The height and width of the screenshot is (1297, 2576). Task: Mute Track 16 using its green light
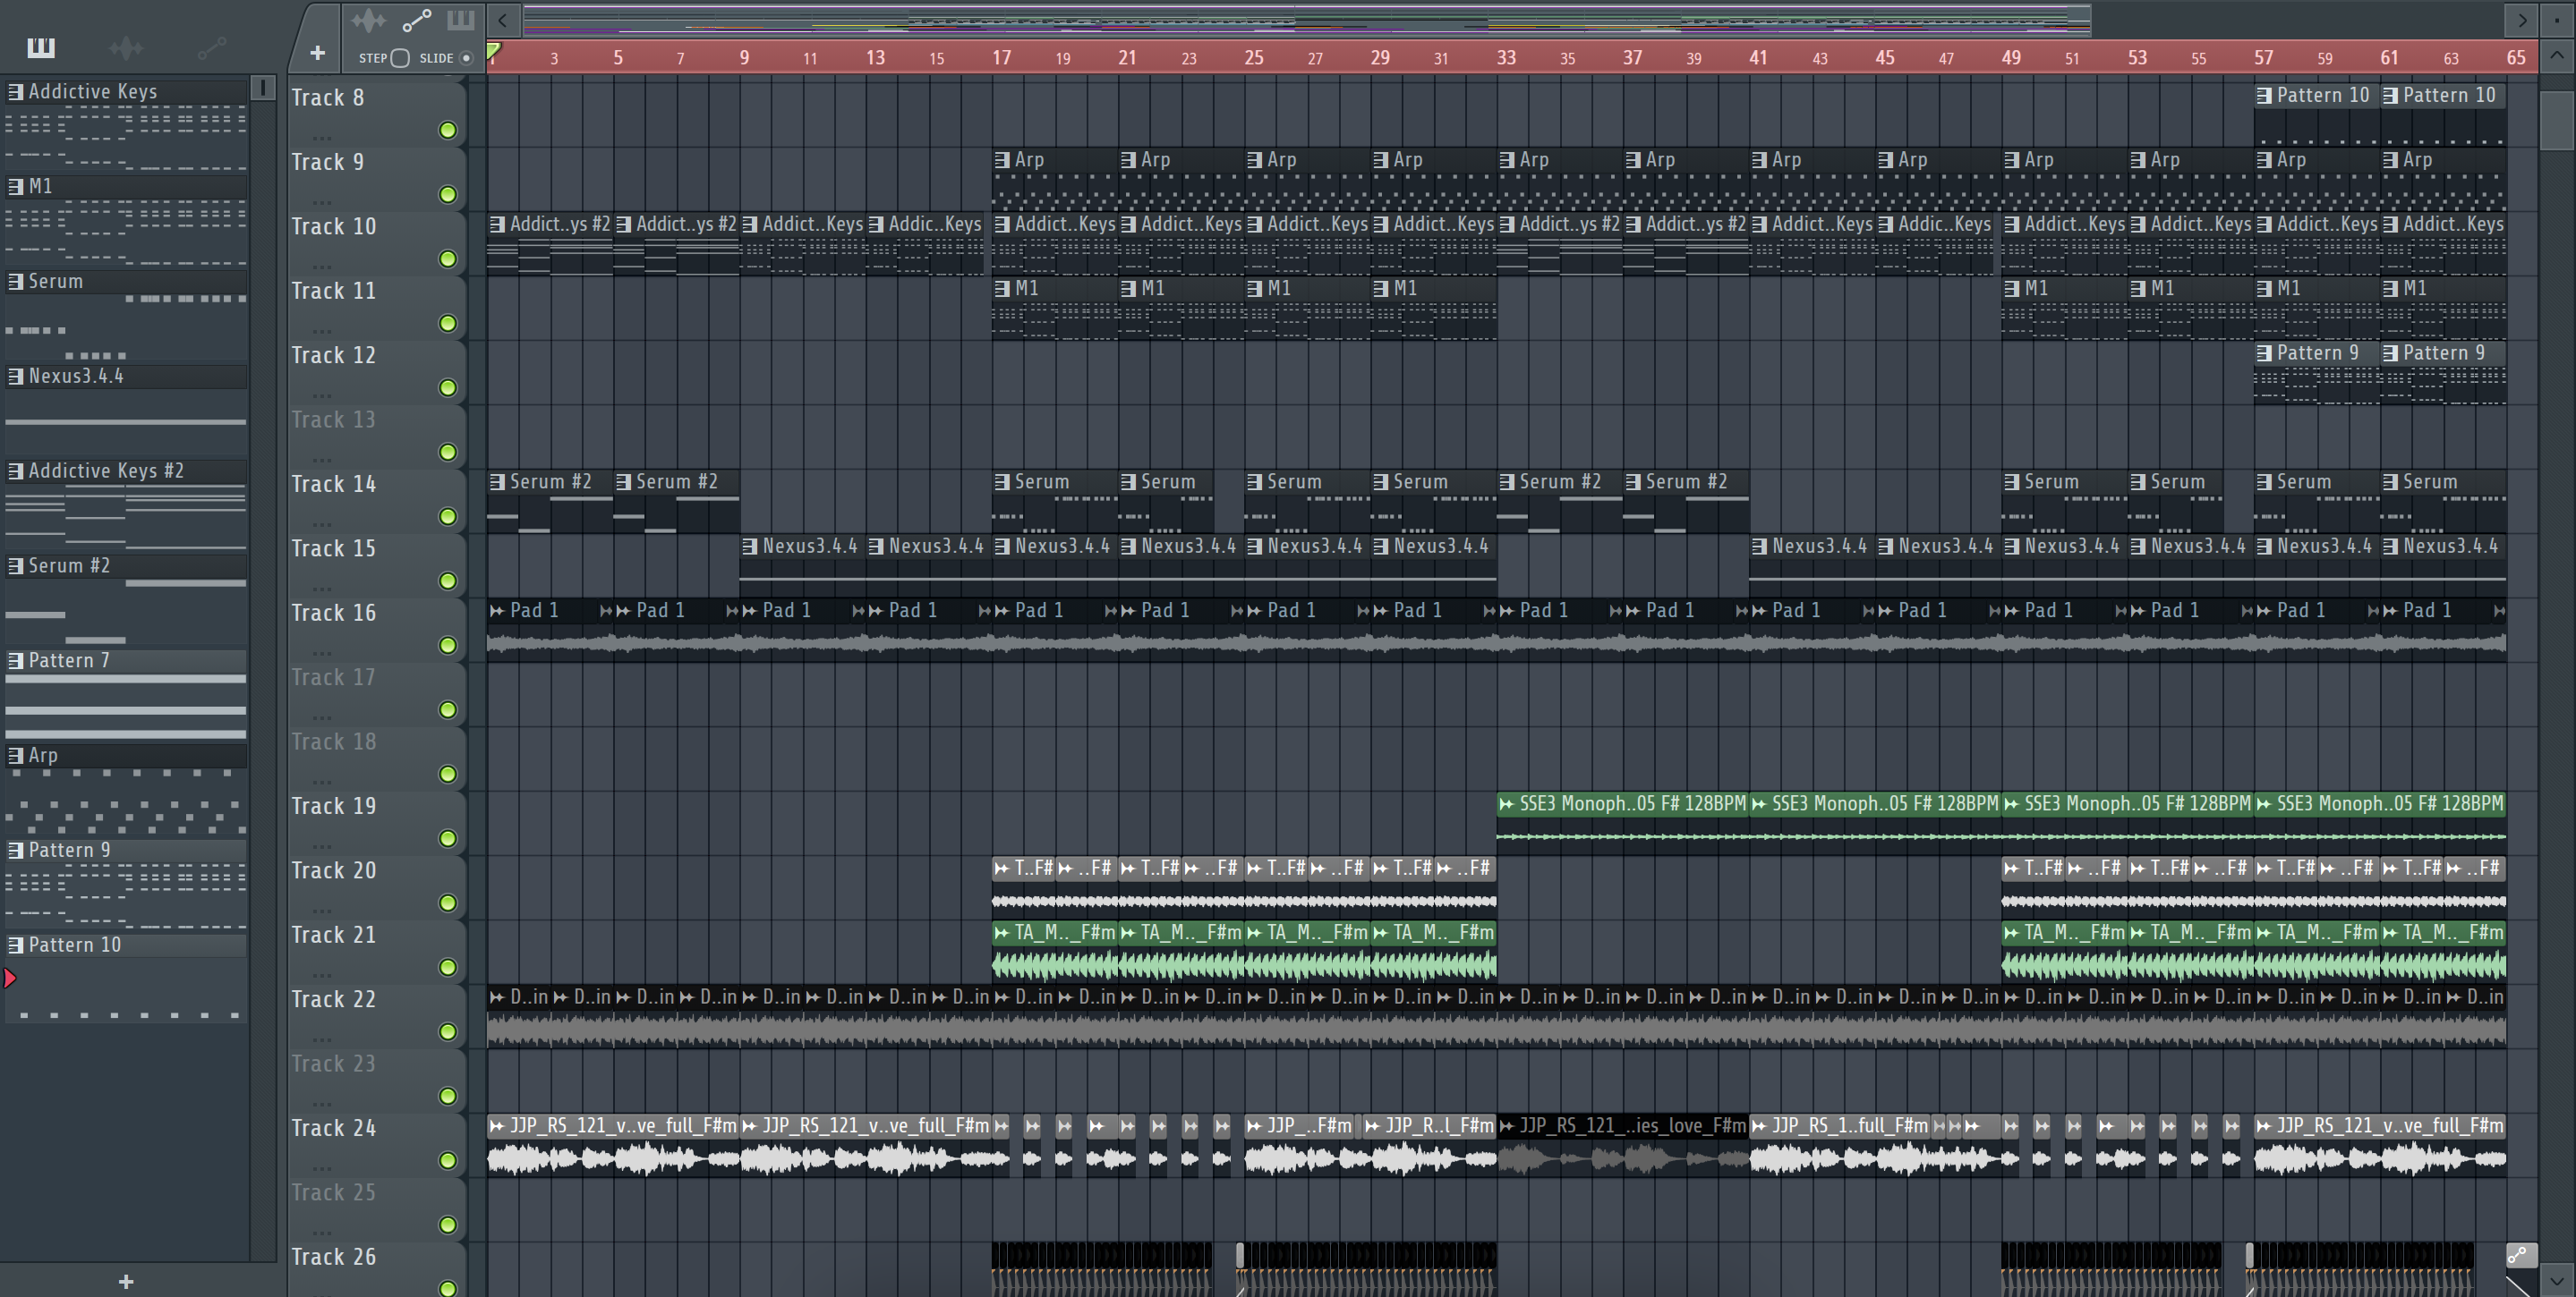coord(448,645)
